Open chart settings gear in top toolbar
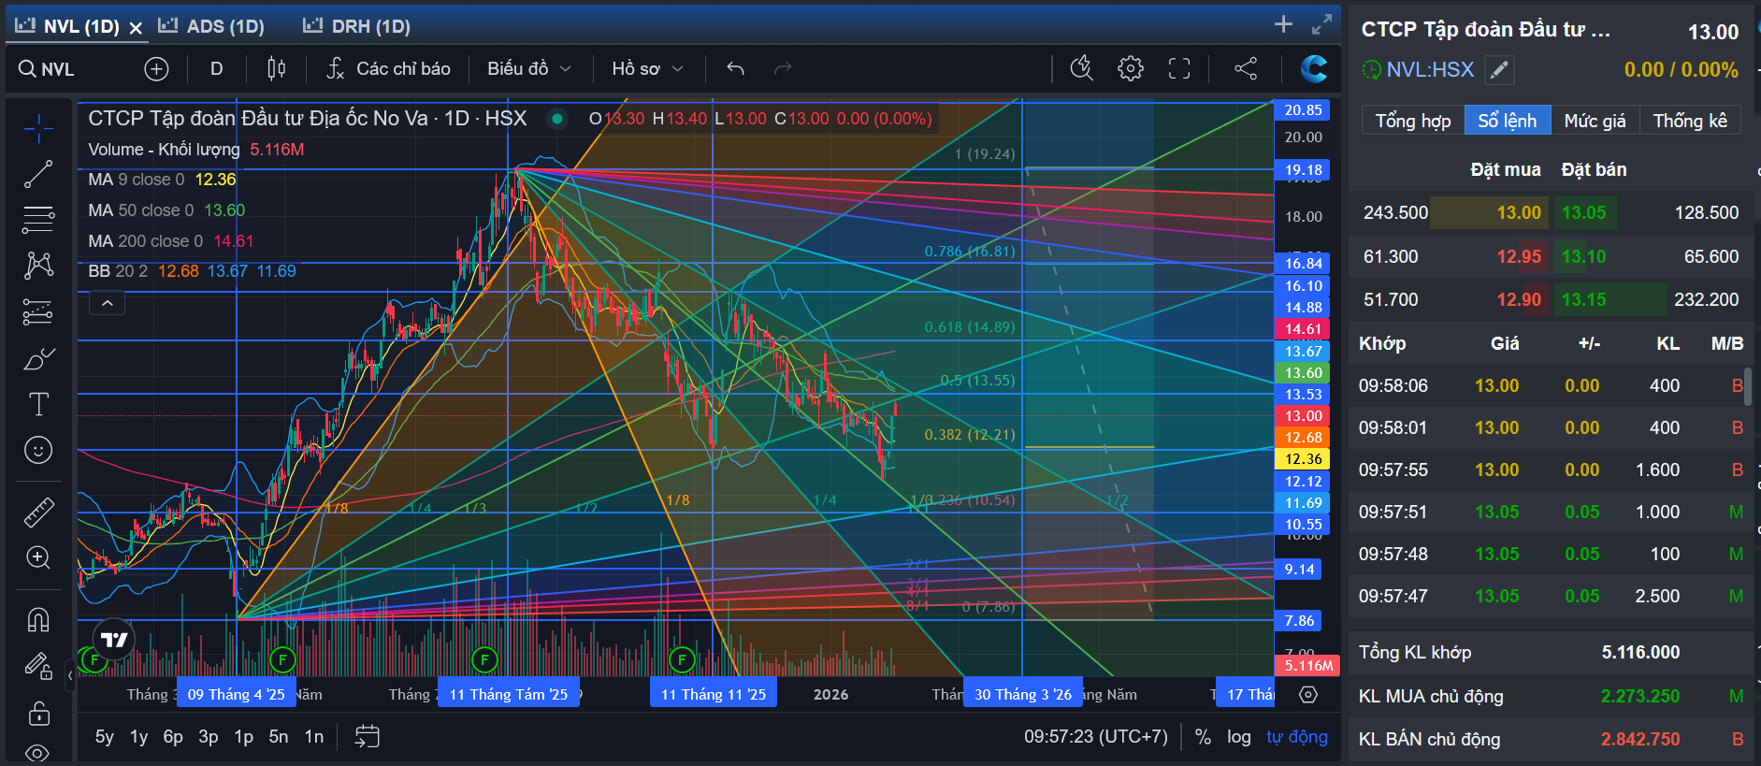This screenshot has width=1761, height=766. pyautogui.click(x=1131, y=68)
